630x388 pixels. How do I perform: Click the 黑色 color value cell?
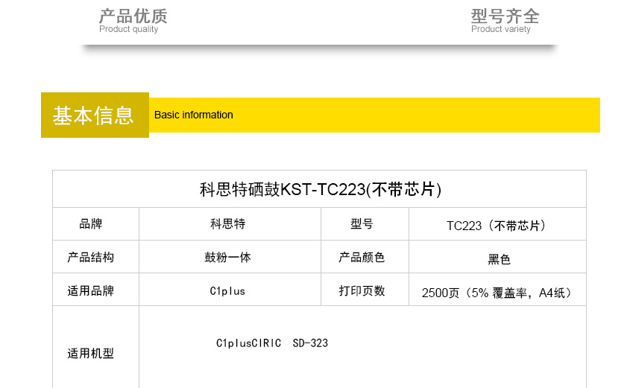point(497,257)
